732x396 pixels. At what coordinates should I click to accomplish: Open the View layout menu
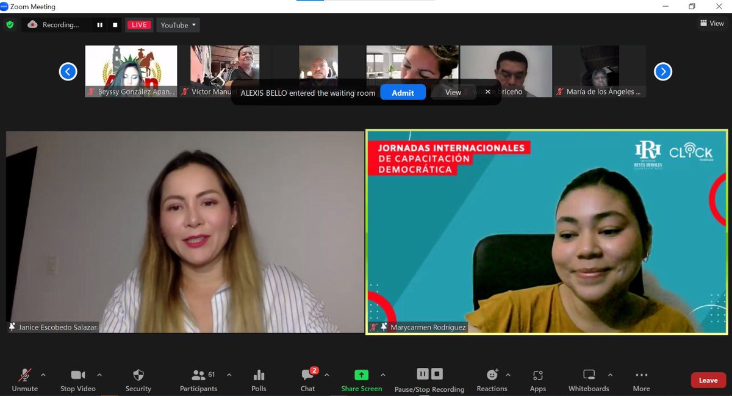point(712,23)
